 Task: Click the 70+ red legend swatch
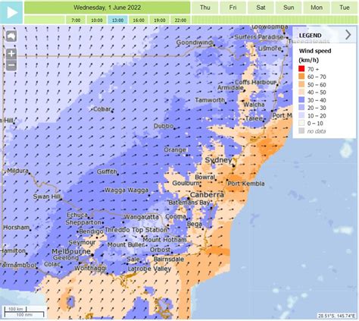[x=301, y=69]
